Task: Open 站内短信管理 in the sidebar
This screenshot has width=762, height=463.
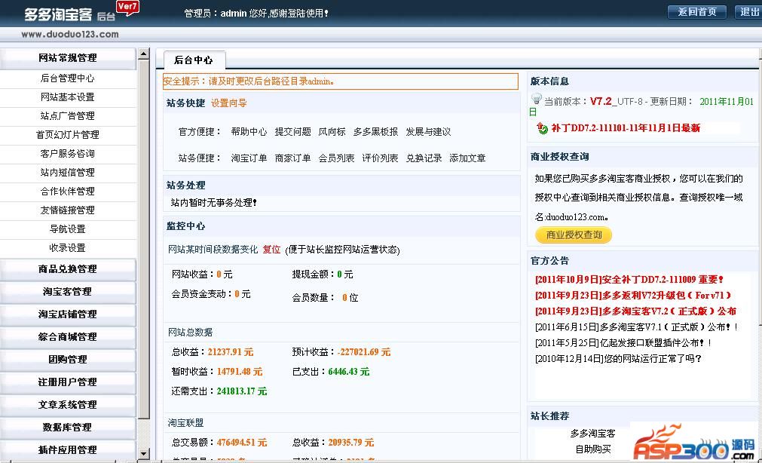Action: pyautogui.click(x=68, y=173)
